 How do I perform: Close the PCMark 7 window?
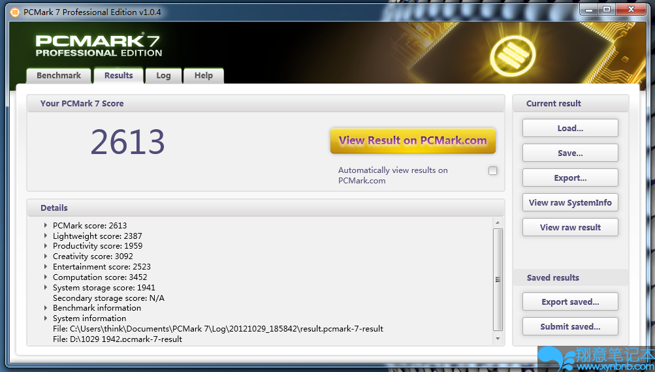pos(631,9)
